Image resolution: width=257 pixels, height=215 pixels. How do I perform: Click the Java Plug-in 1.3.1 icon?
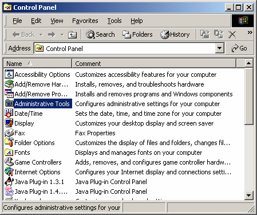pos(9,182)
